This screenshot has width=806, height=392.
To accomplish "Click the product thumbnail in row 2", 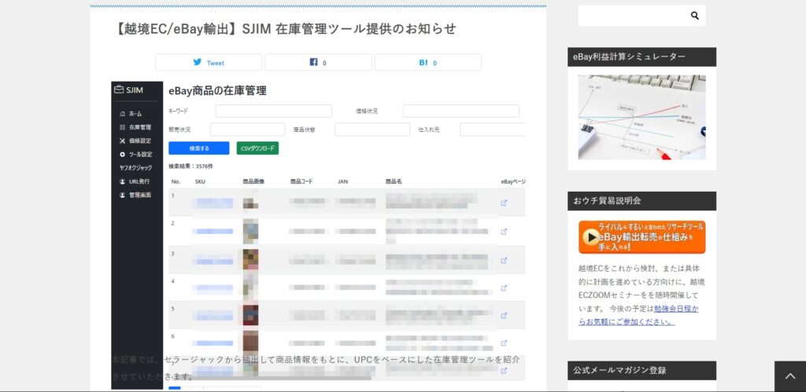I will click(x=251, y=231).
